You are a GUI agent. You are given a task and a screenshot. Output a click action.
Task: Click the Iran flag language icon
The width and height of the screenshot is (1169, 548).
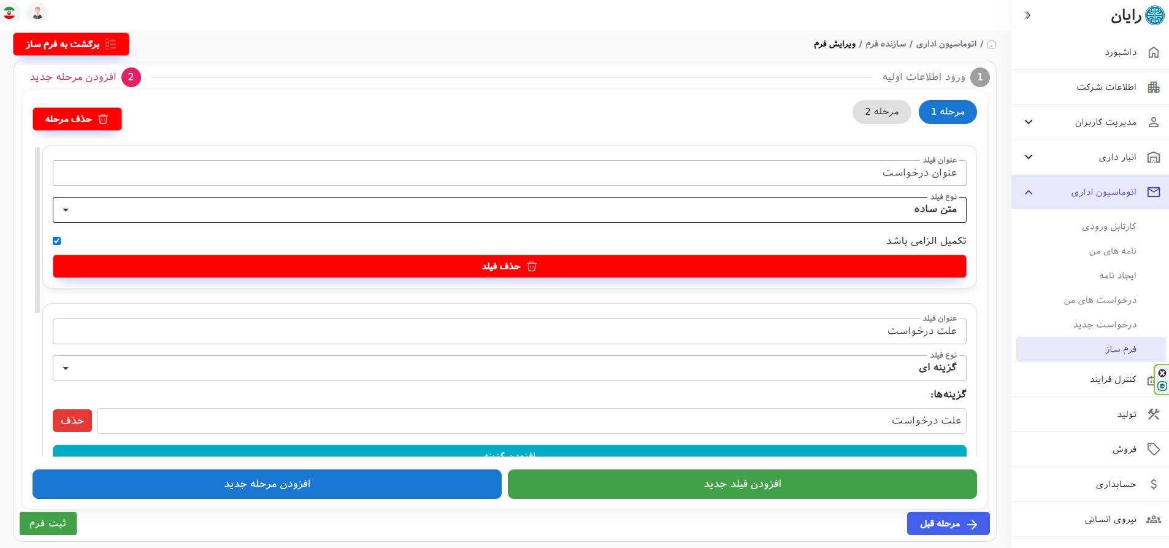10,13
